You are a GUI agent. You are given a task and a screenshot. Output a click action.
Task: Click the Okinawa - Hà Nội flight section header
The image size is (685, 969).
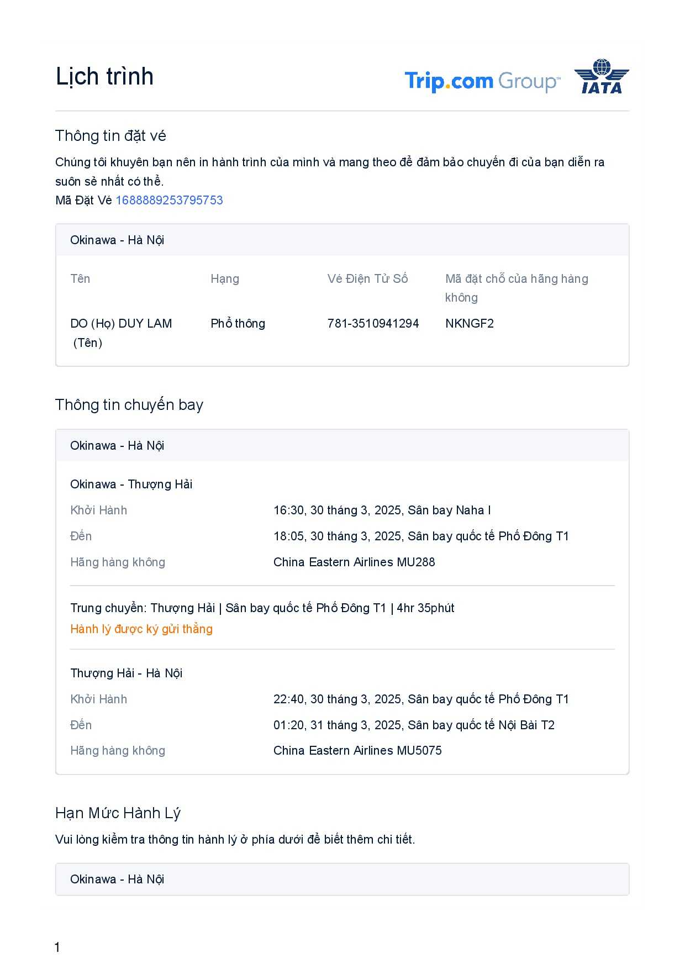[x=117, y=445]
